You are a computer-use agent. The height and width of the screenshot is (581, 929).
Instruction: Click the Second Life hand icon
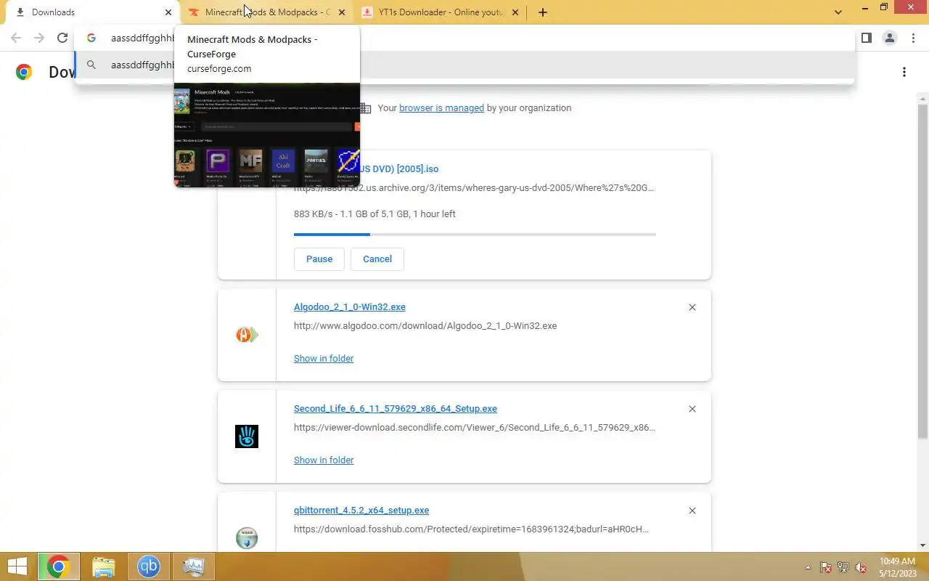(x=247, y=436)
